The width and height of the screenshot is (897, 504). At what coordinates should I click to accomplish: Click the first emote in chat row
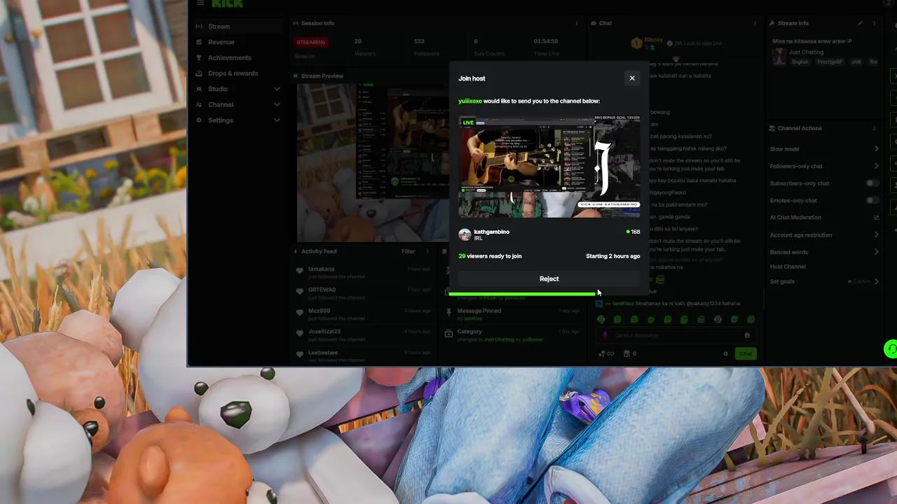coord(601,319)
